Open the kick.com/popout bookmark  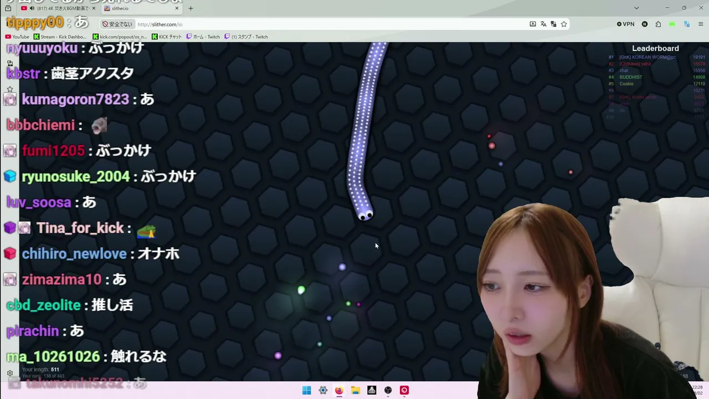point(120,37)
